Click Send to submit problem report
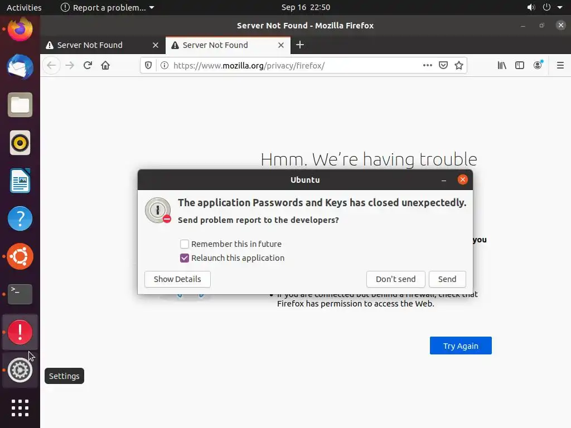The image size is (571, 428). [x=447, y=279]
